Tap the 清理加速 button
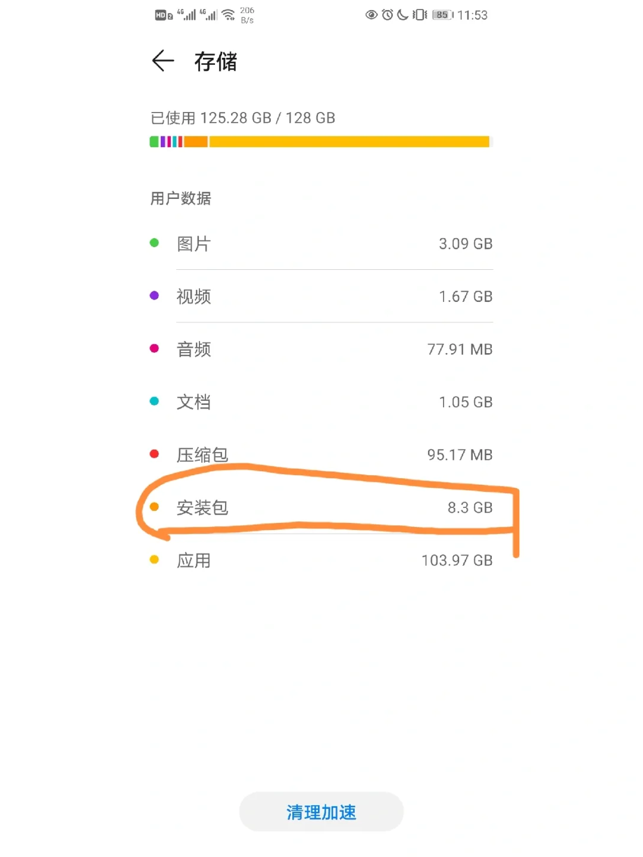643x857 pixels. 321,812
